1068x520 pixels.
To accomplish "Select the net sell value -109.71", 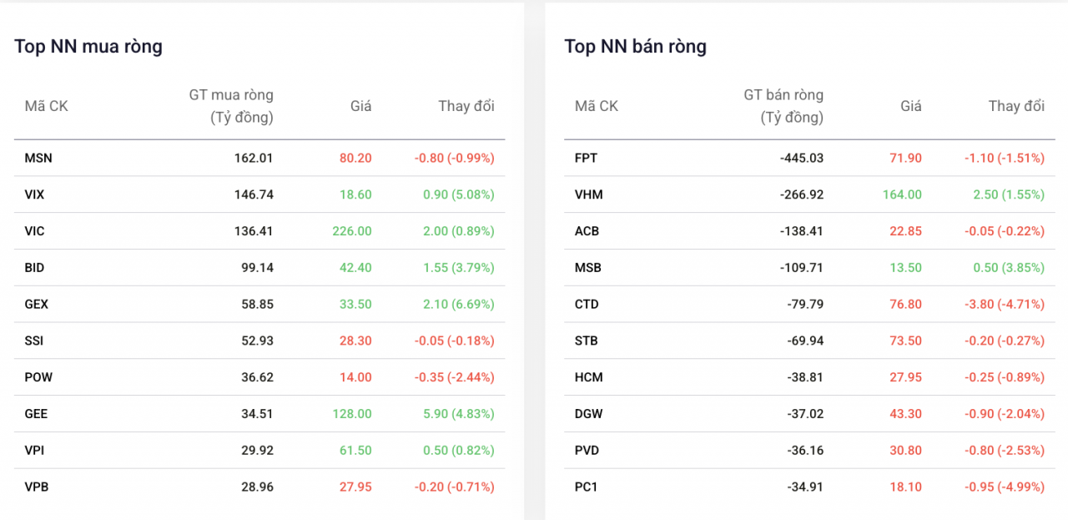I will pyautogui.click(x=802, y=268).
